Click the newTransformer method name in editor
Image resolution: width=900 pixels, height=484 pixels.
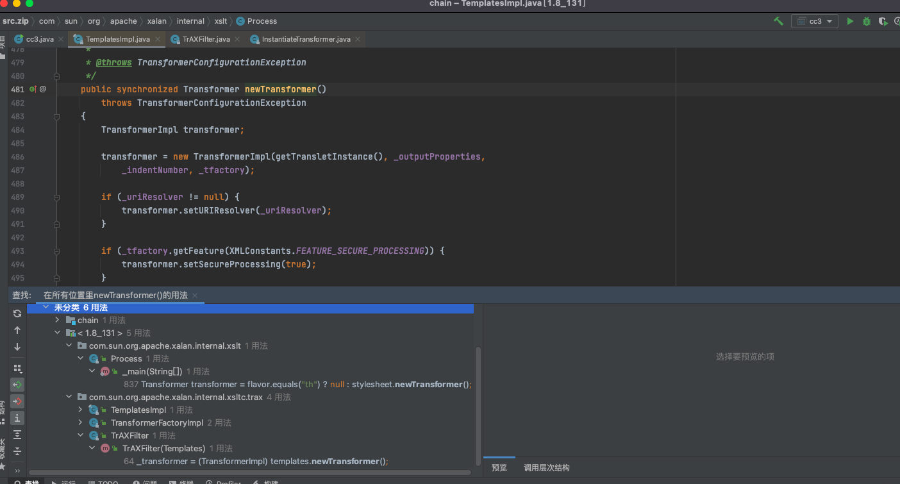(x=280, y=89)
